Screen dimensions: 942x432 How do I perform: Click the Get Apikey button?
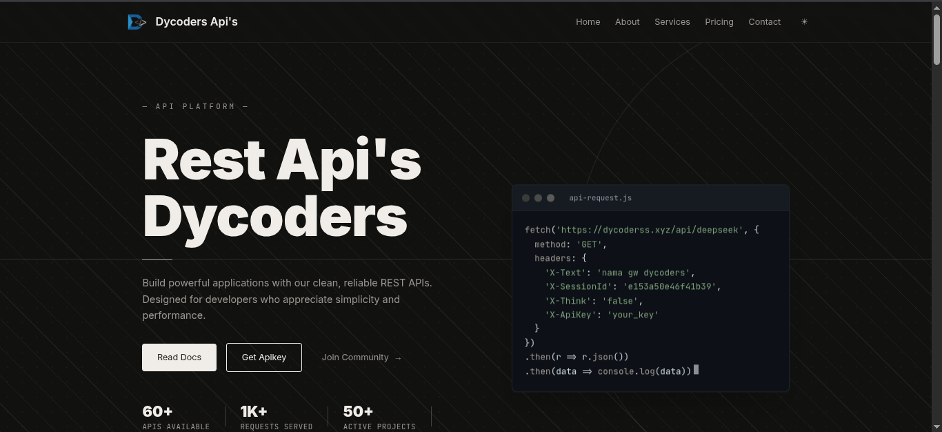point(264,357)
